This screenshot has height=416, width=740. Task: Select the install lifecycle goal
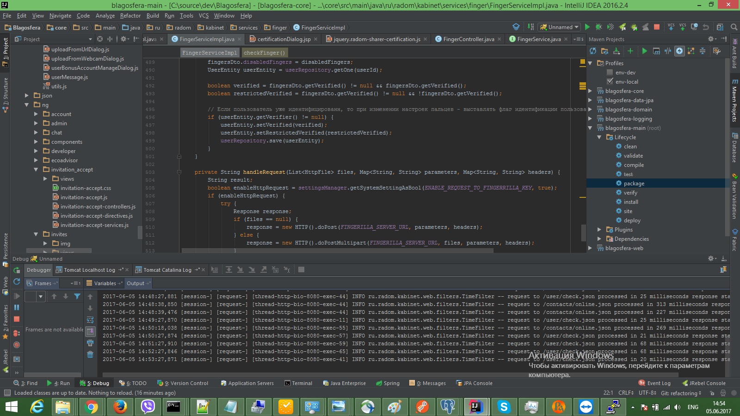(x=631, y=202)
